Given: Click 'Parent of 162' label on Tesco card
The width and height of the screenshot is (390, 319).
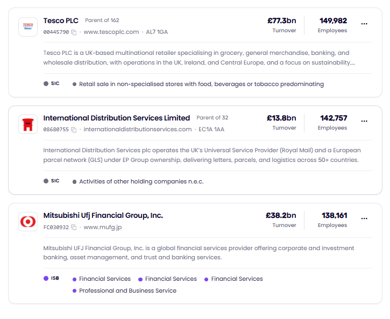Looking at the screenshot, I should [x=102, y=20].
